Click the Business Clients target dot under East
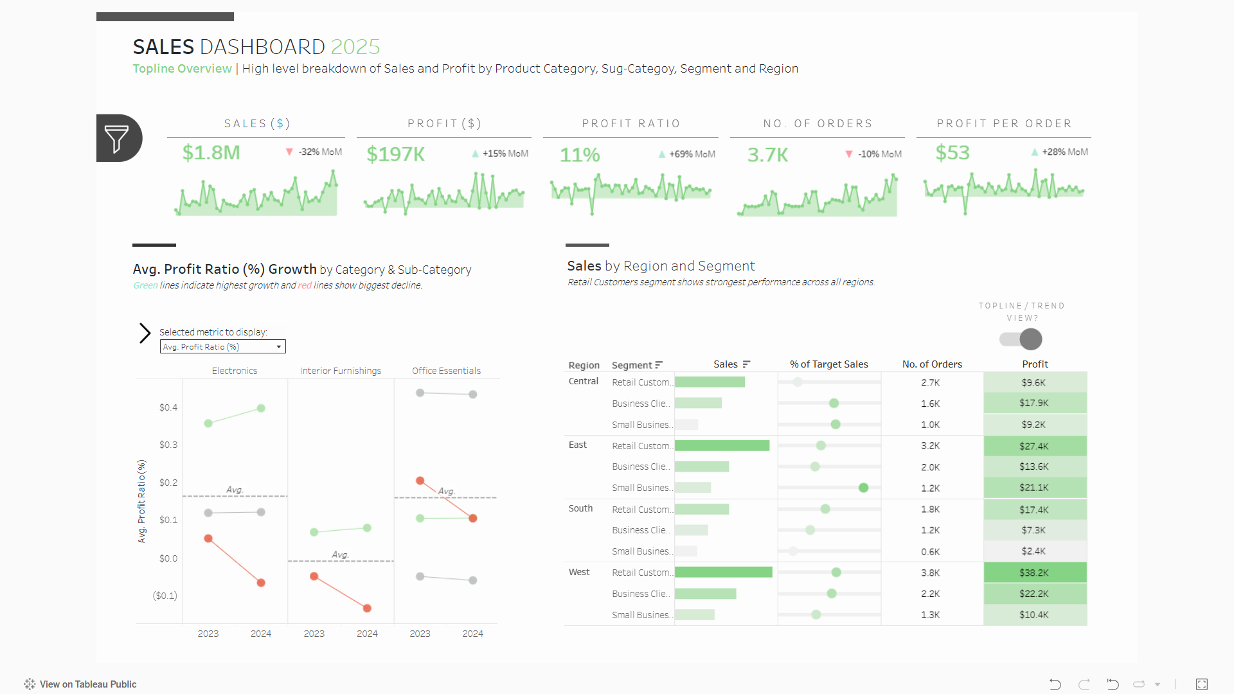The image size is (1234, 694). click(x=816, y=466)
